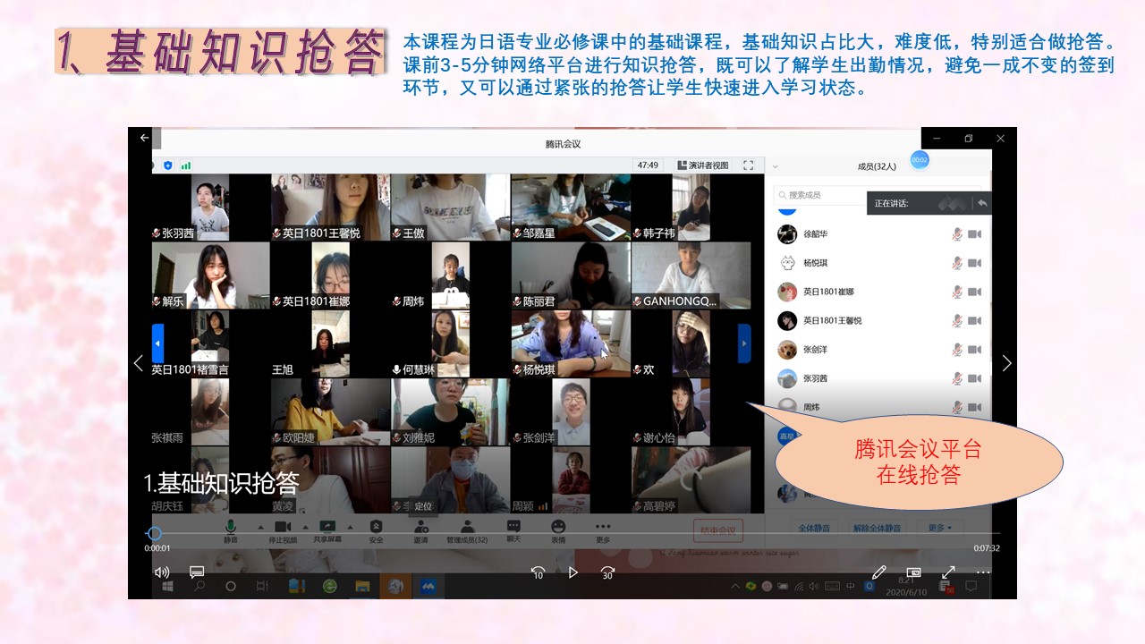Viewport: 1145px width, 644px height.
Task: Open the members panel 更多 dropdown
Action: (x=939, y=528)
